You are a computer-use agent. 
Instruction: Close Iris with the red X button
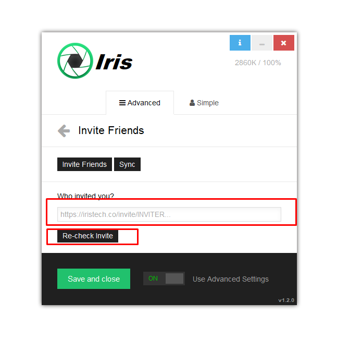tap(284, 43)
